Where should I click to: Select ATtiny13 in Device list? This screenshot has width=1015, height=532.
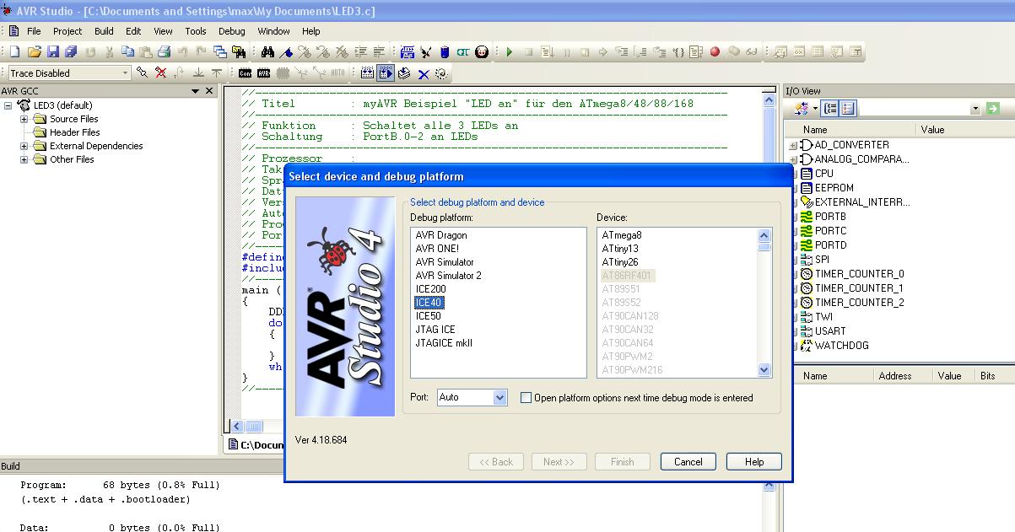point(620,249)
